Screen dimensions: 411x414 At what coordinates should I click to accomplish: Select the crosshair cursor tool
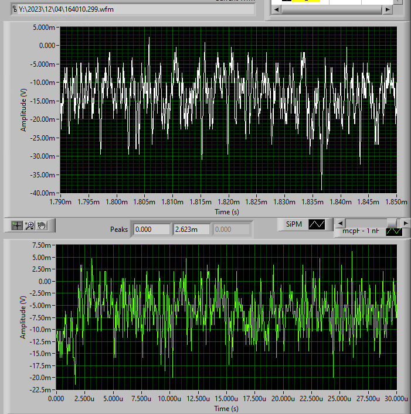(x=17, y=225)
